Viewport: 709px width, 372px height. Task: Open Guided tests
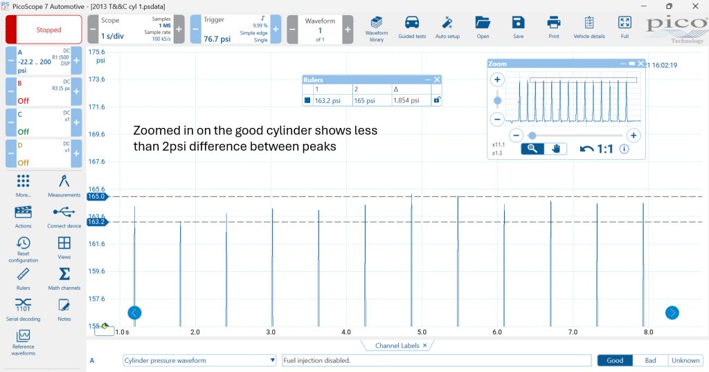(x=412, y=28)
